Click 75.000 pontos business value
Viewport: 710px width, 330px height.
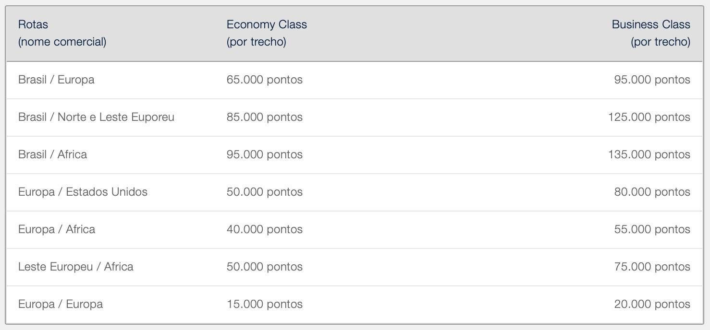point(652,267)
